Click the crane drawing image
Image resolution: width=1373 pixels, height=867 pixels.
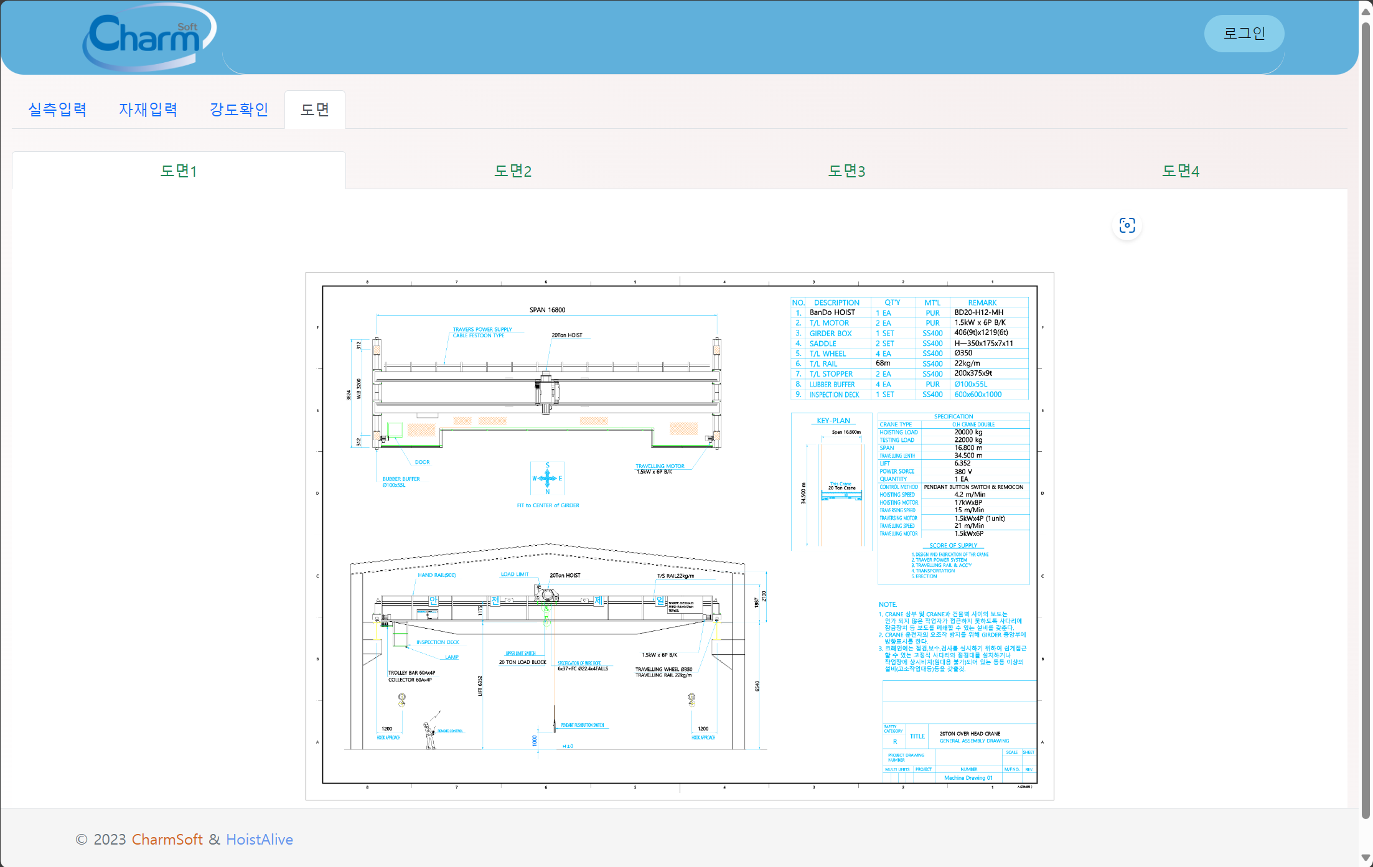point(679,535)
